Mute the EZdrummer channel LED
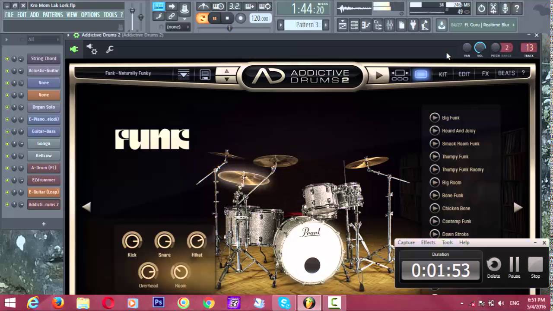This screenshot has width=553, height=311. [x=7, y=180]
